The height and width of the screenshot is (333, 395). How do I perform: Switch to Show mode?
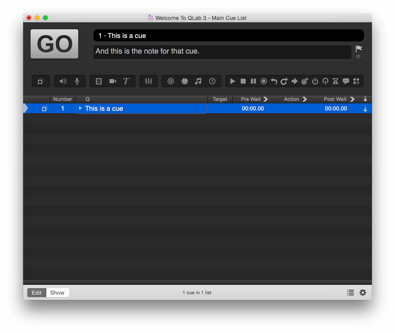click(57, 293)
